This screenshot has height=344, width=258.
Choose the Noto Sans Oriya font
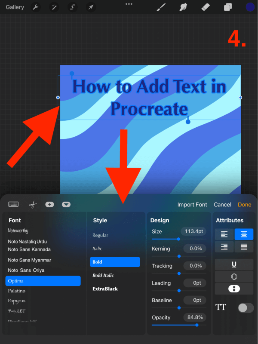tap(26, 270)
